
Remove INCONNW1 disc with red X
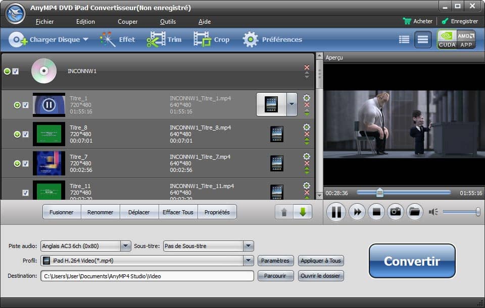pyautogui.click(x=307, y=67)
